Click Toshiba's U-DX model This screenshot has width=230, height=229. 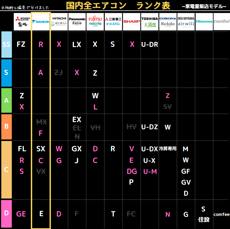(x=150, y=149)
